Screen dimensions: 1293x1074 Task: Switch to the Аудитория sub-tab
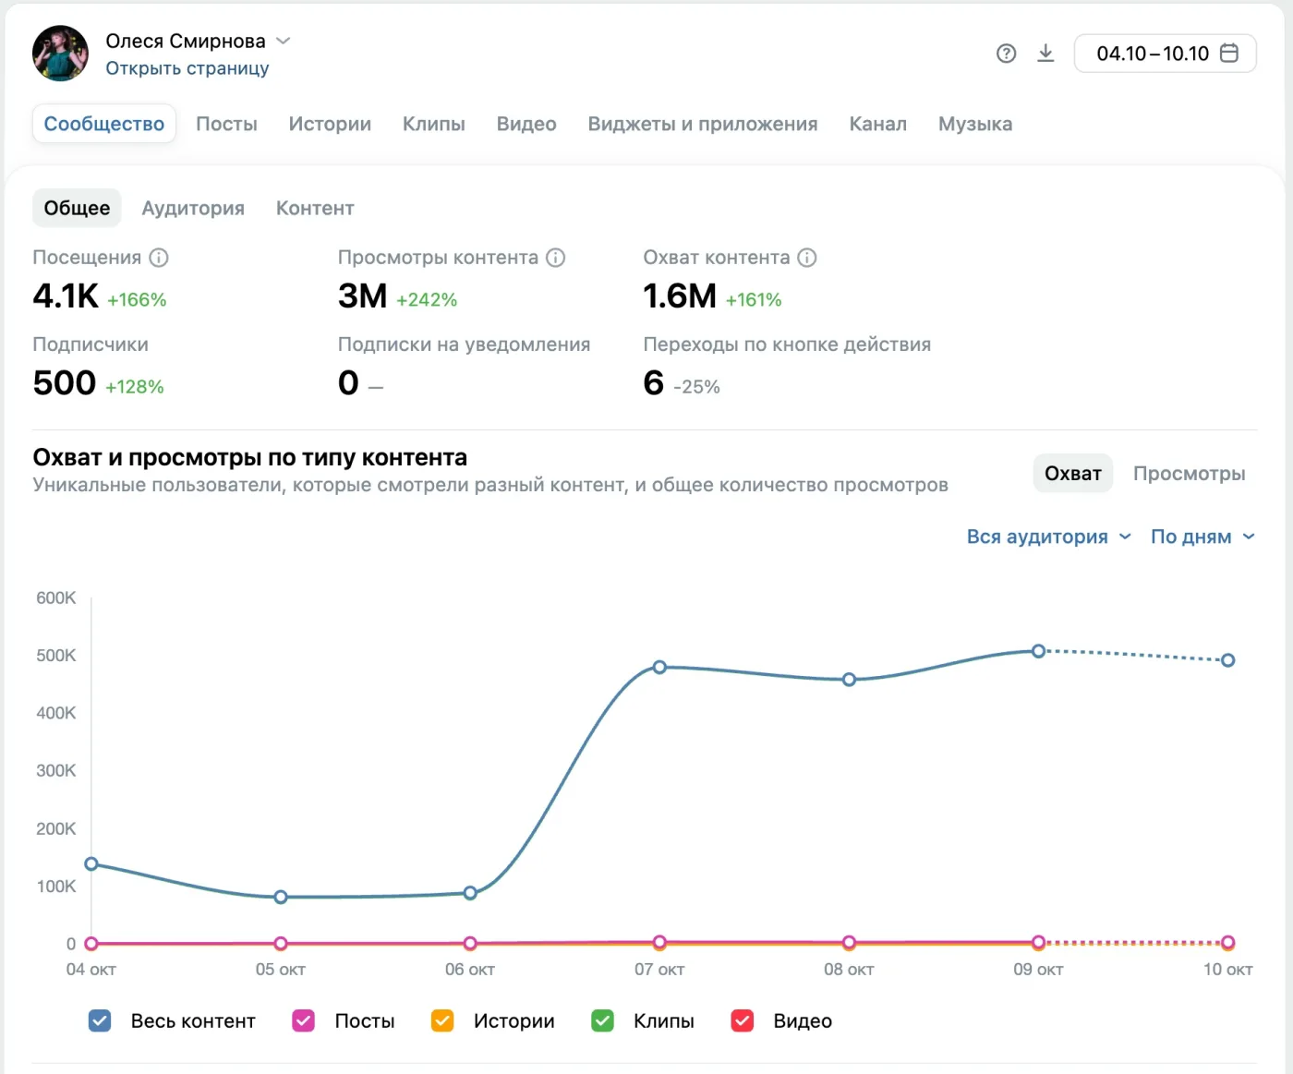[x=193, y=208]
